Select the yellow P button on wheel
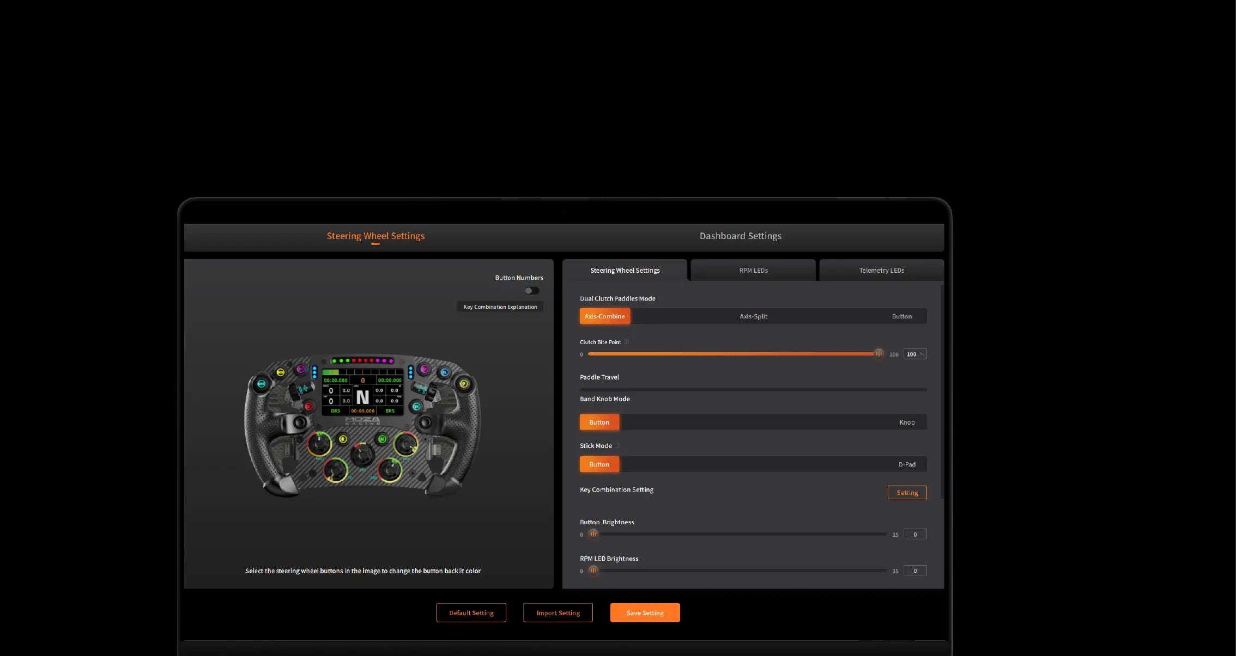Image resolution: width=1236 pixels, height=656 pixels. click(464, 384)
